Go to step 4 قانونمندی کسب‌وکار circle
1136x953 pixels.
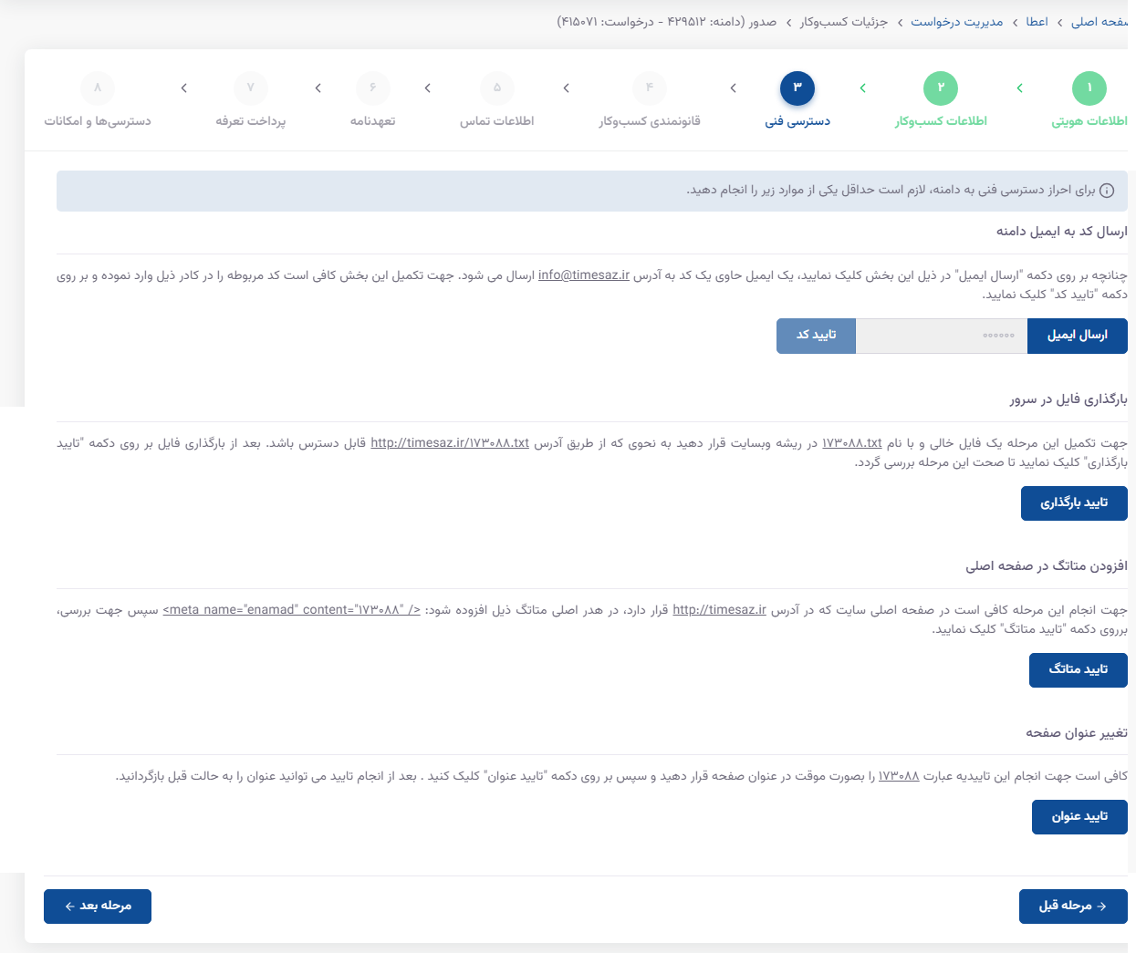[x=650, y=88]
